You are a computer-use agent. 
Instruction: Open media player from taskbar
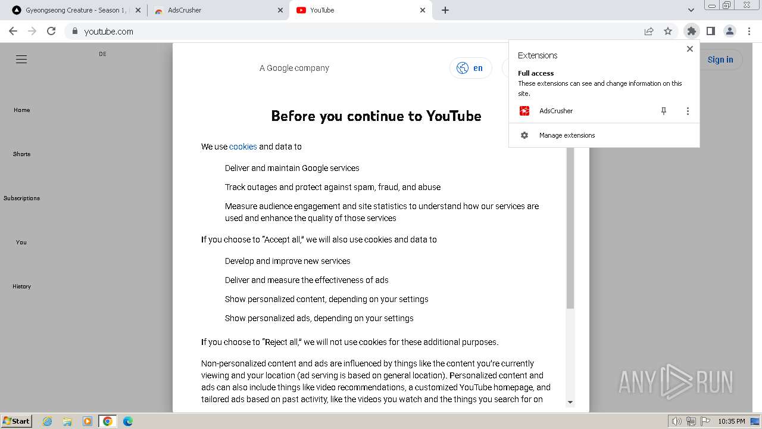(x=88, y=421)
